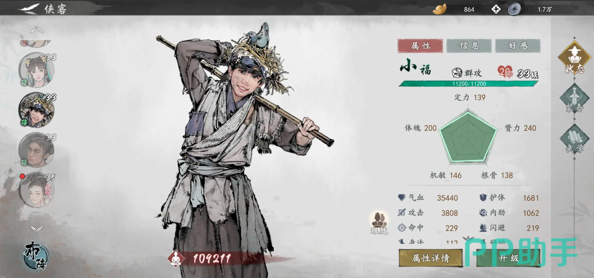Expand hero list downward with bottom chevron

(x=37, y=229)
